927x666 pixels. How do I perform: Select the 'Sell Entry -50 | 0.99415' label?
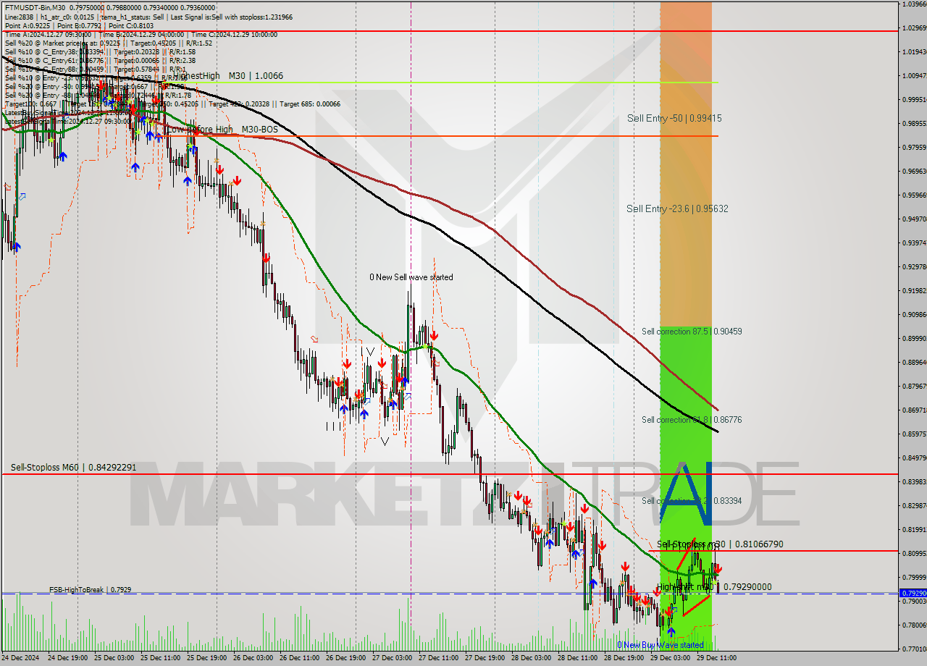[674, 118]
